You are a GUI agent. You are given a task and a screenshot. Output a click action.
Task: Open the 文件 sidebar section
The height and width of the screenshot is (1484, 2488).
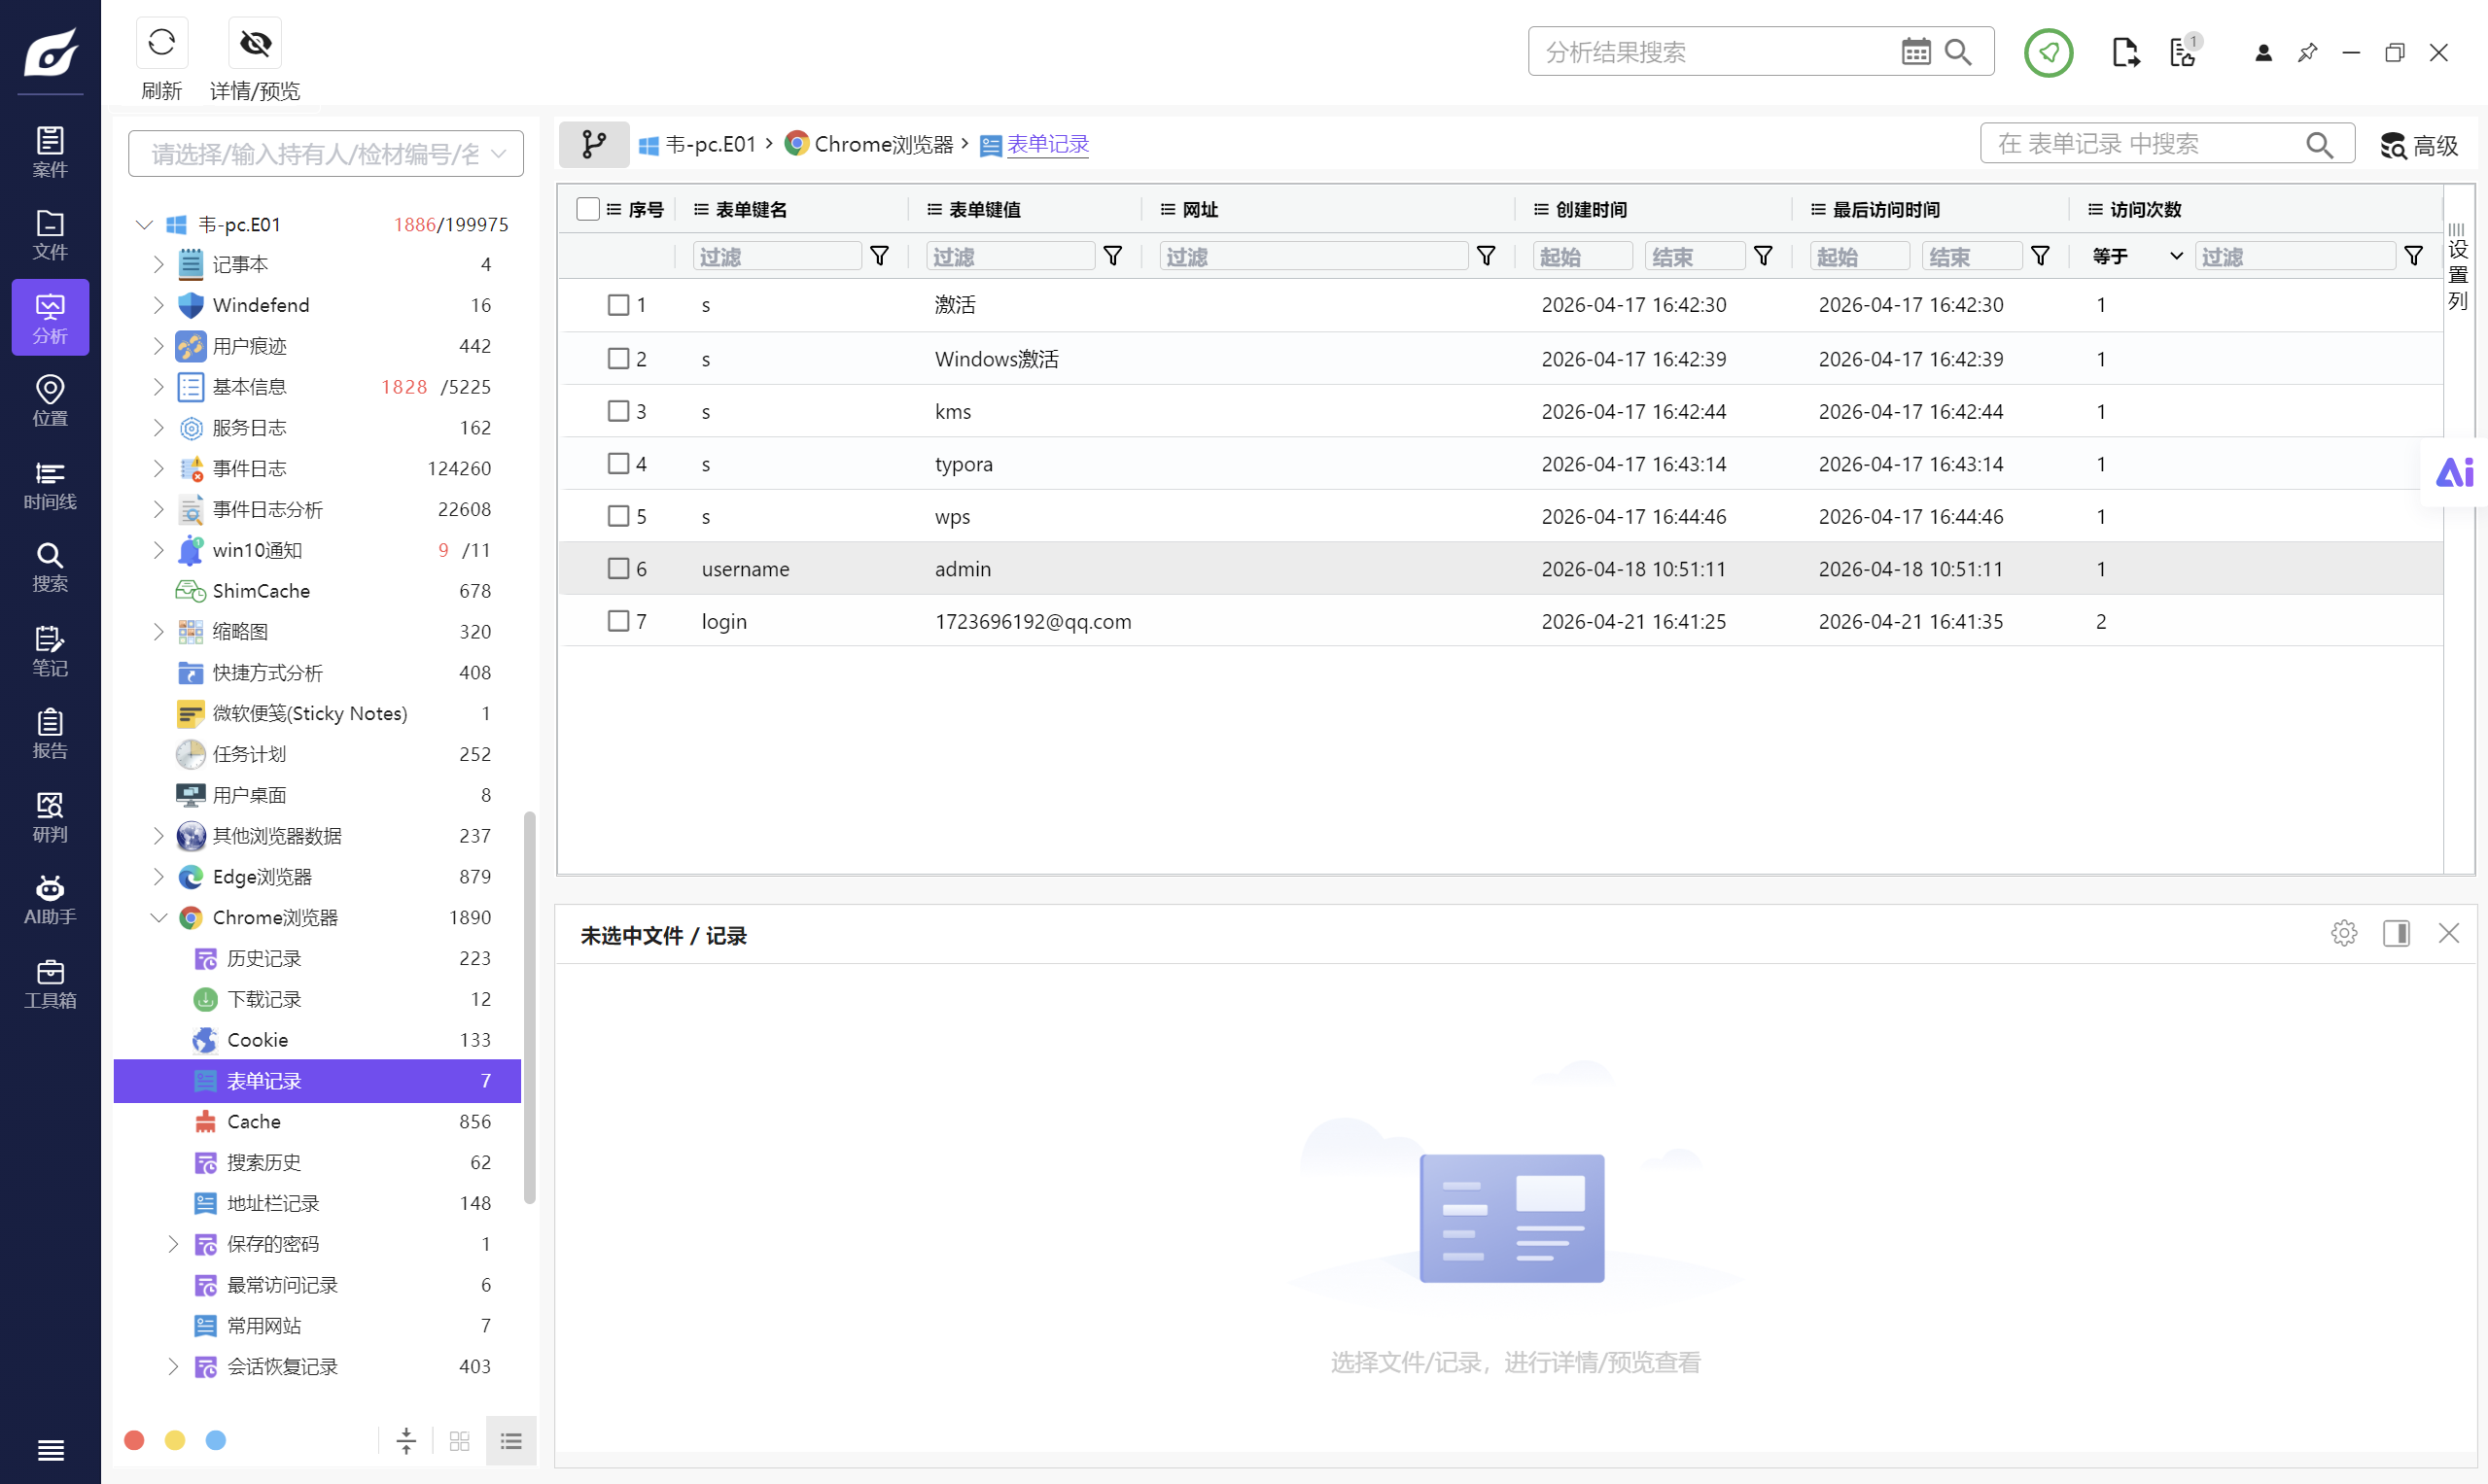(50, 235)
